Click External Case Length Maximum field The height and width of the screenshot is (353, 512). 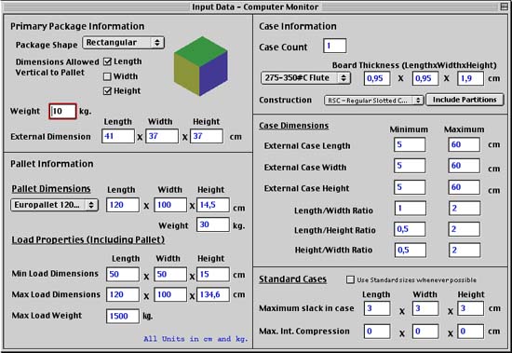click(464, 144)
